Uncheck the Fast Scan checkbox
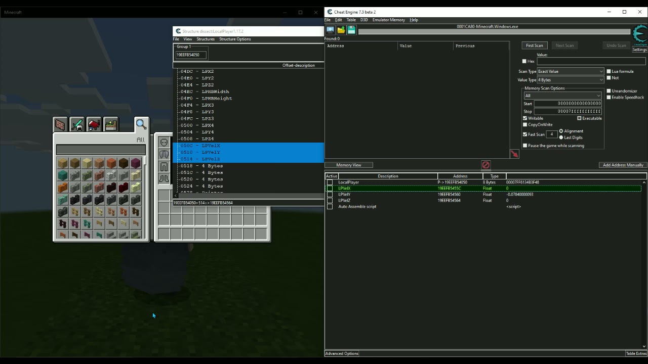Viewport: 648px width, 364px height. (525, 134)
